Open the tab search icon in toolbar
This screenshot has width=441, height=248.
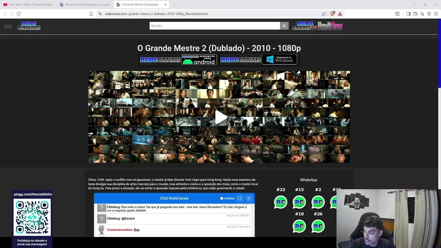pos(397,14)
